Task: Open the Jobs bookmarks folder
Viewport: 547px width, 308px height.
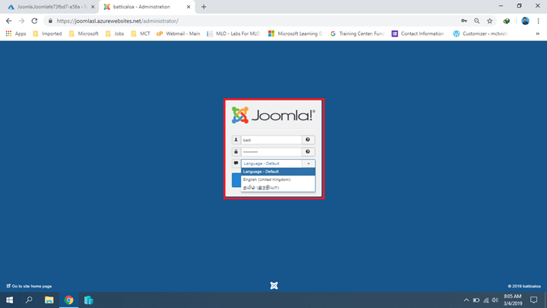Action: pyautogui.click(x=115, y=33)
